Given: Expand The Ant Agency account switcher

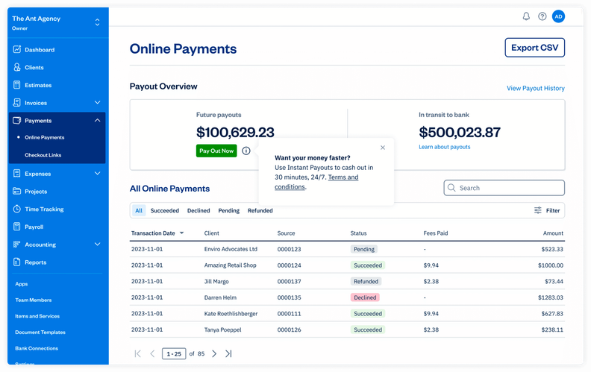Looking at the screenshot, I should click(97, 22).
